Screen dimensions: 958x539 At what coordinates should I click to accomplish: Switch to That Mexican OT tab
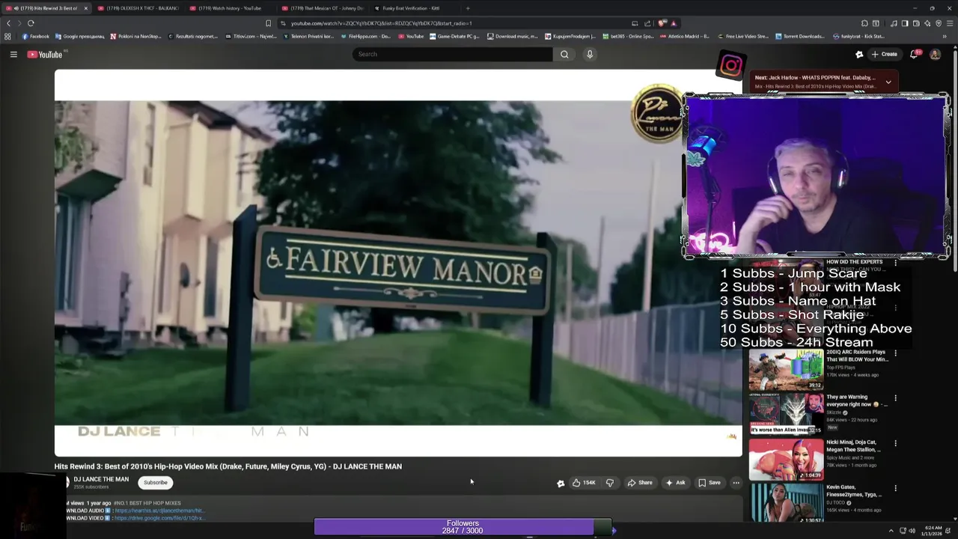[322, 8]
